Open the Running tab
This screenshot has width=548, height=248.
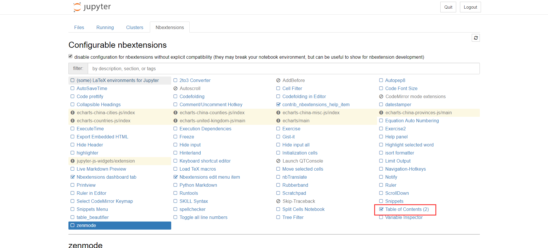tap(105, 27)
